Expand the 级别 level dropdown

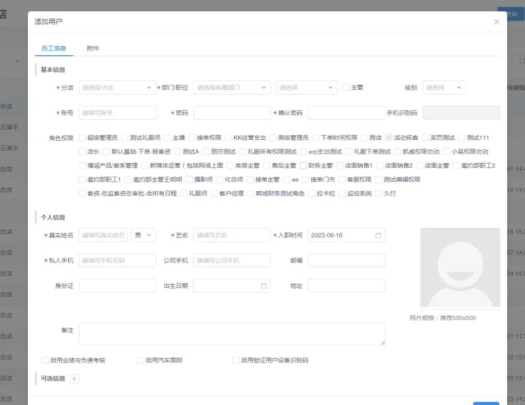point(444,88)
